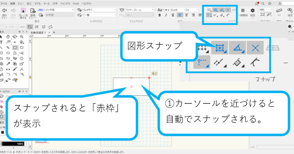Screen dimensions: 294x154
Task: Close the 名称未設定 1 tab
Action: (49, 32)
